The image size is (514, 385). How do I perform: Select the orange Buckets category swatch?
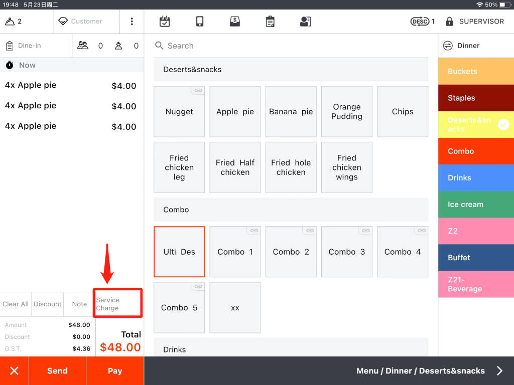pyautogui.click(x=475, y=71)
